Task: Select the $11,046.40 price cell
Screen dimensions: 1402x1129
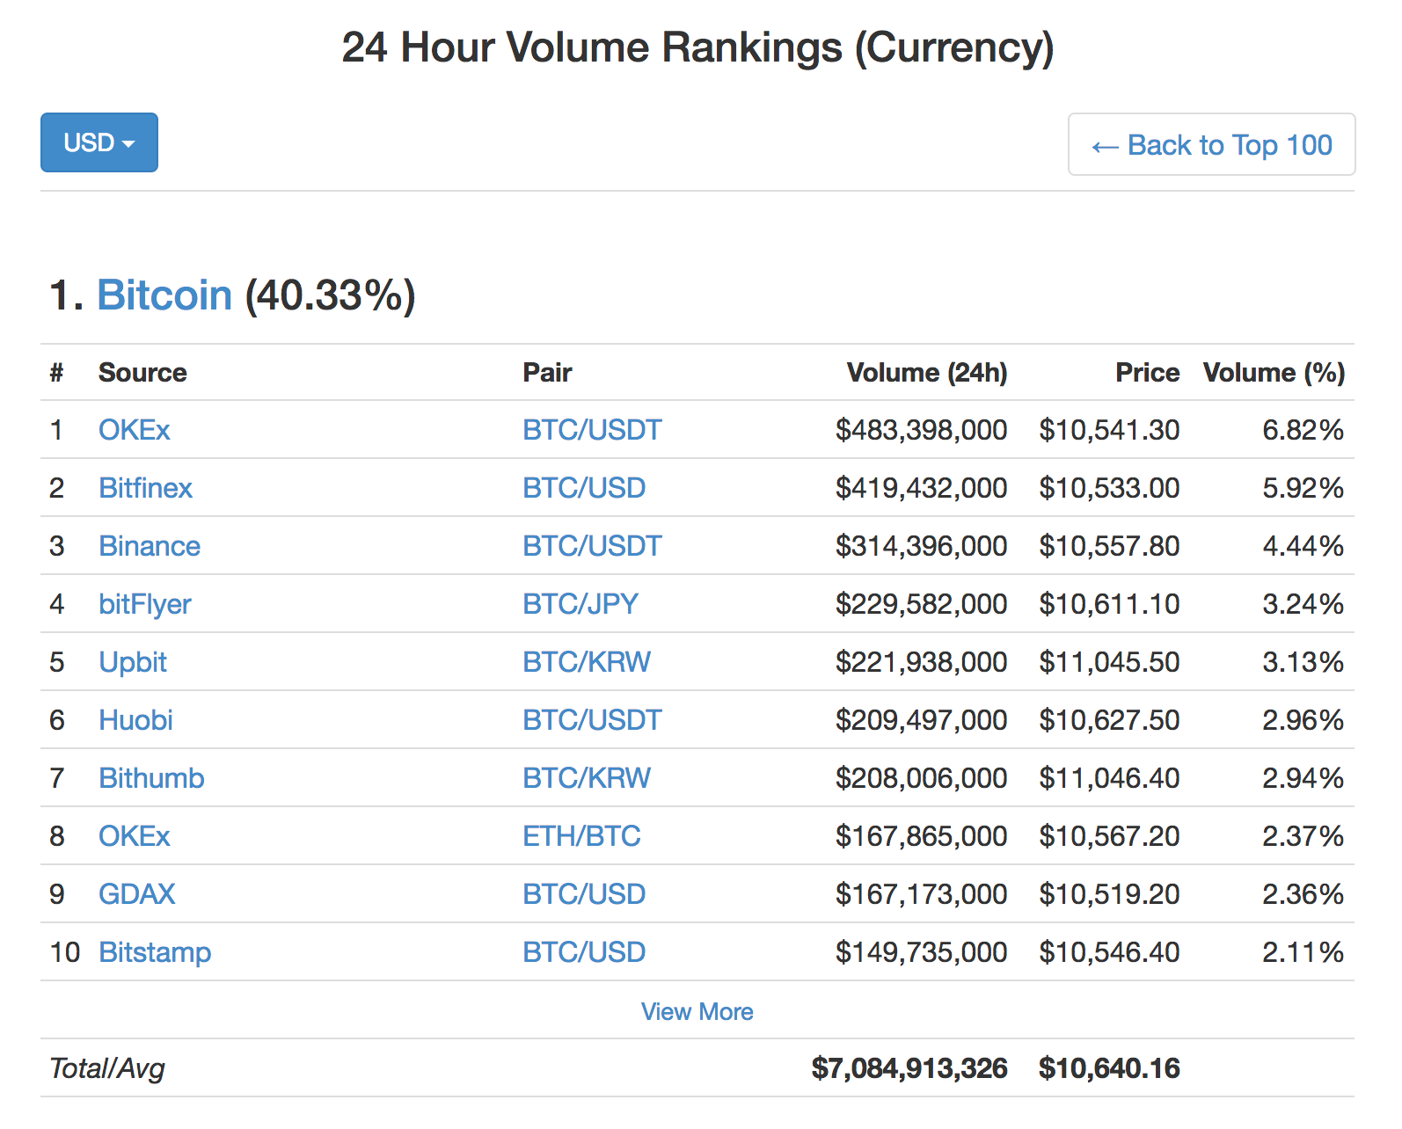Action: (1109, 778)
